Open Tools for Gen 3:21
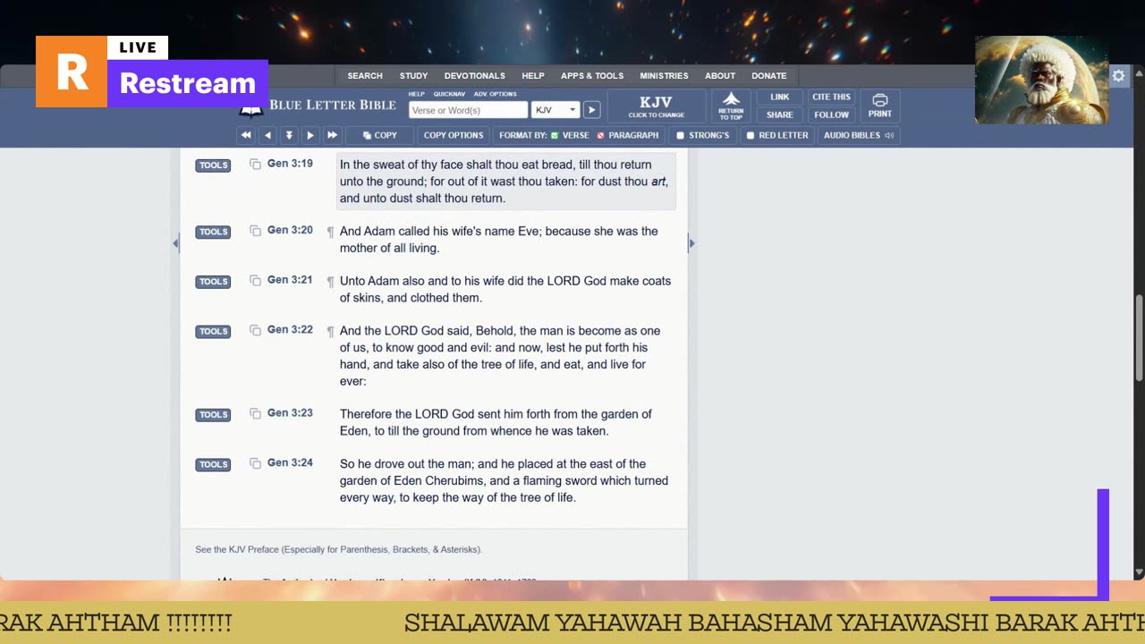 coord(213,282)
